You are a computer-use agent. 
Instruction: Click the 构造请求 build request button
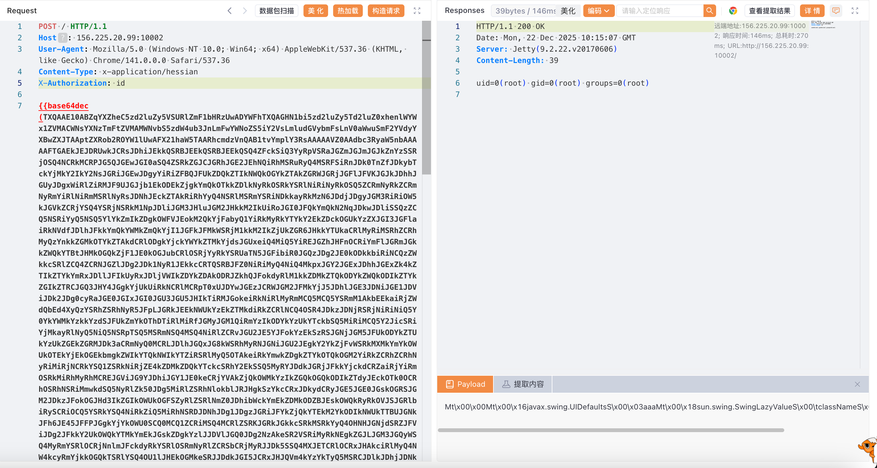pyautogui.click(x=386, y=10)
